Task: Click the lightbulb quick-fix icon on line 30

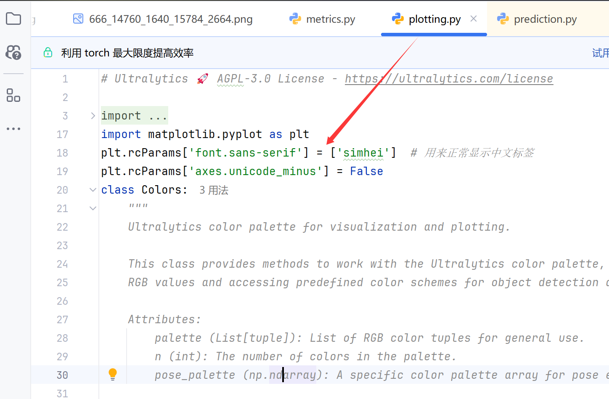Action: pyautogui.click(x=113, y=374)
